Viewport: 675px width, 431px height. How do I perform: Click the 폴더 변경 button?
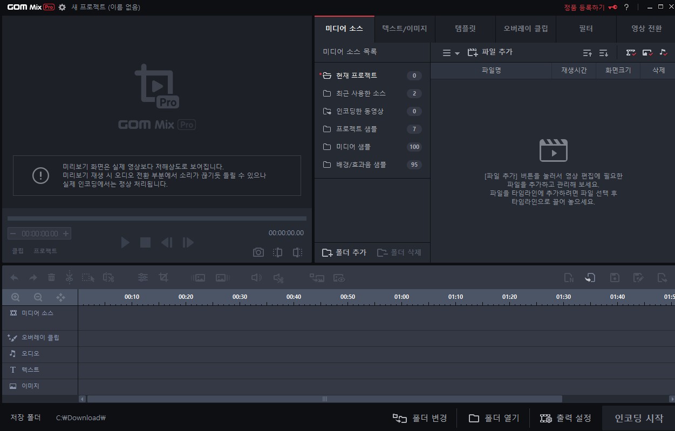[420, 418]
